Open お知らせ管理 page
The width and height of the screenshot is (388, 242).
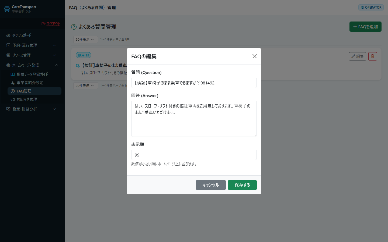(x=34, y=99)
